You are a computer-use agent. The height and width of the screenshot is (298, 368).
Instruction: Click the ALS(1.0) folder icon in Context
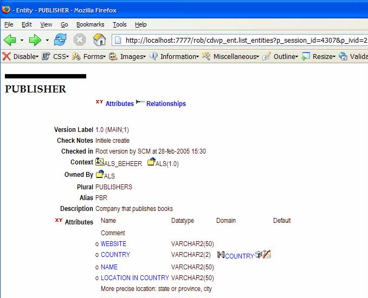click(151, 162)
